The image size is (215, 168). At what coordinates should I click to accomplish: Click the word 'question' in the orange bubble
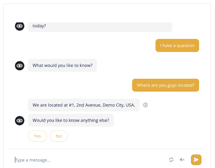[x=185, y=46]
